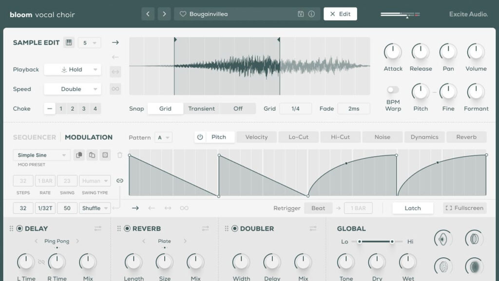Open the Shuffle swing type dropdown

coord(95,208)
